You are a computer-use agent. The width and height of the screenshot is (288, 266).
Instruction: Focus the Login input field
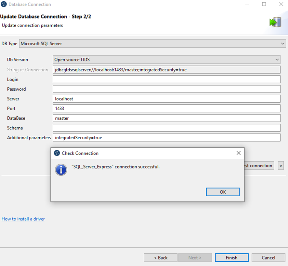click(x=166, y=79)
